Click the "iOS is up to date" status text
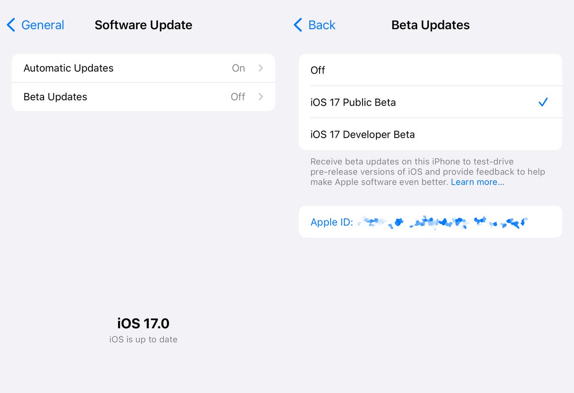Viewport: 574px width, 393px height. pyautogui.click(x=143, y=339)
